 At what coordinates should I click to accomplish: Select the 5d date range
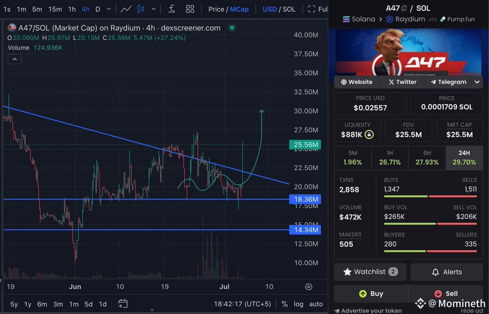(x=88, y=304)
